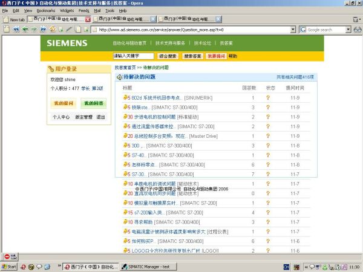
Task: Open the View menu
Action: click(x=28, y=11)
